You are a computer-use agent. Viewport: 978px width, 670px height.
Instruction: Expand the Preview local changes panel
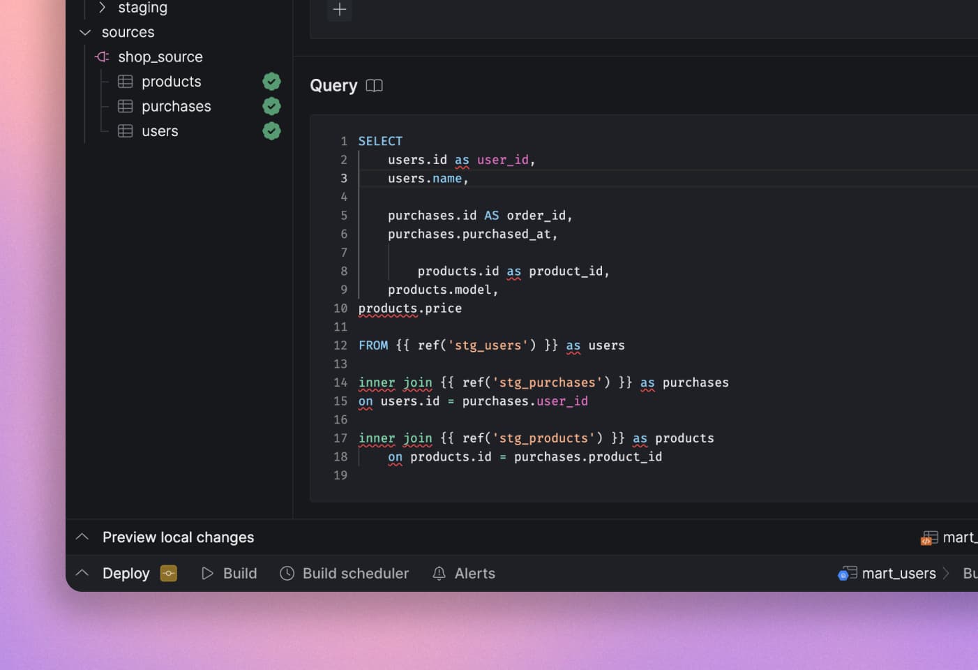click(x=82, y=537)
